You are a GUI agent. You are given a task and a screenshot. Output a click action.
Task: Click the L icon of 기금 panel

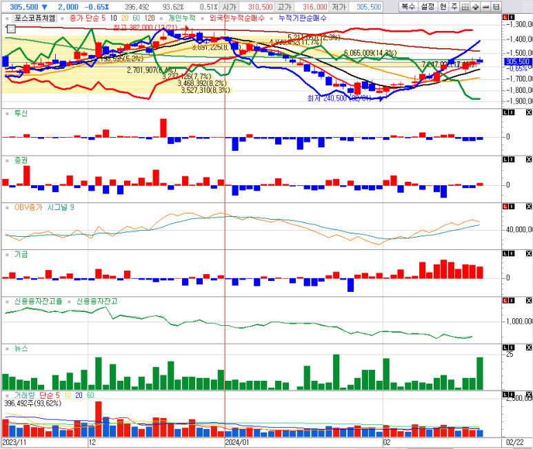point(505,253)
